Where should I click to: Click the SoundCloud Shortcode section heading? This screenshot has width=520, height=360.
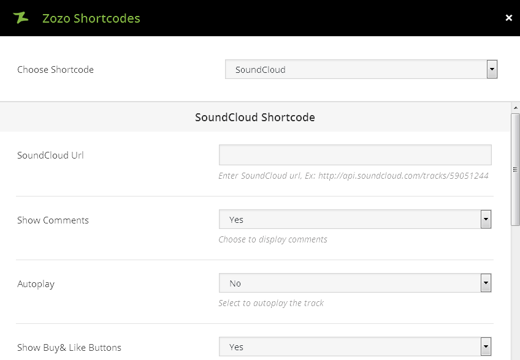click(255, 117)
